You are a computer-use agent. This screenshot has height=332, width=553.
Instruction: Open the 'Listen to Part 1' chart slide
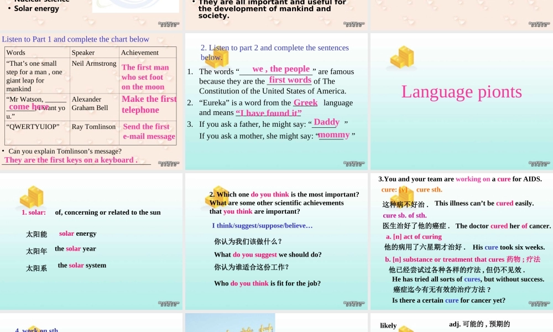pos(91,102)
